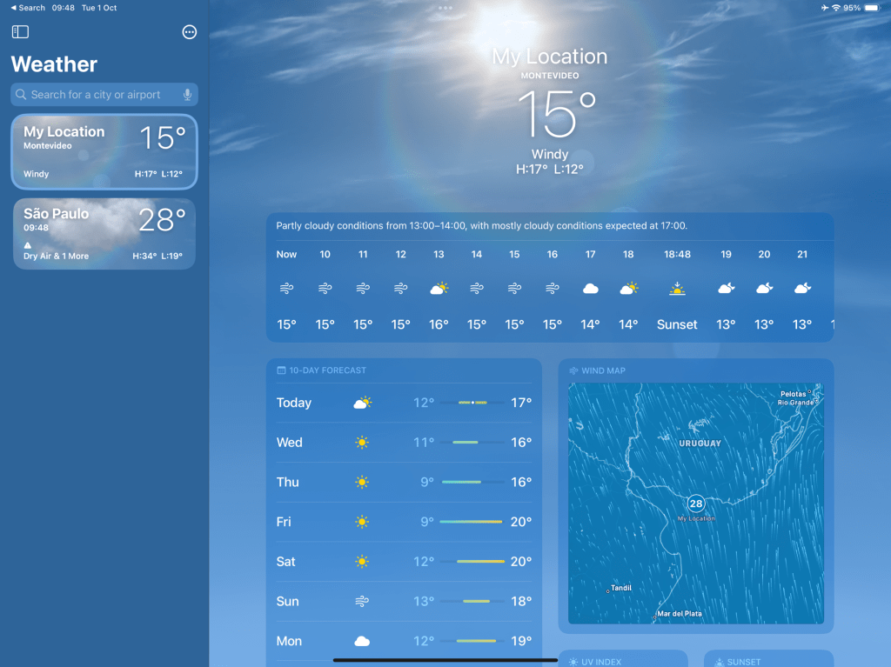Open the UV Index tile

click(622, 661)
